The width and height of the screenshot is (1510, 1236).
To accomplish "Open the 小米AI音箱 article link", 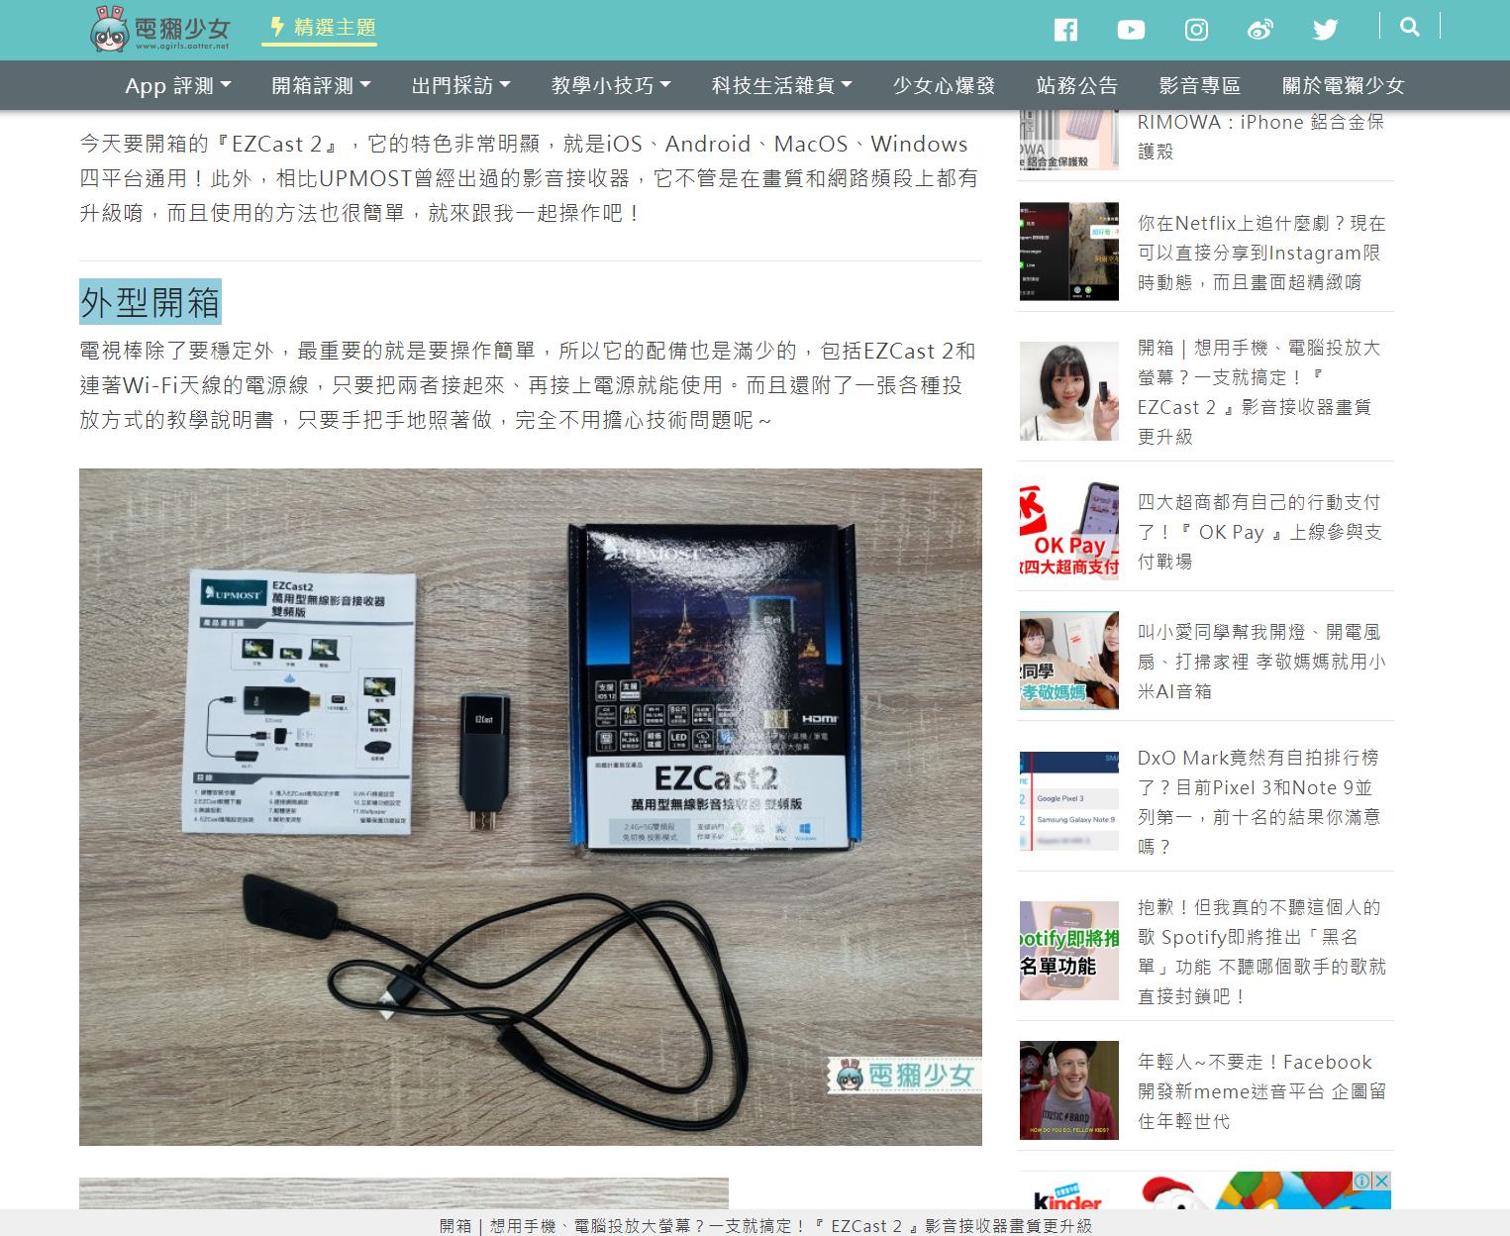I will (1261, 662).
